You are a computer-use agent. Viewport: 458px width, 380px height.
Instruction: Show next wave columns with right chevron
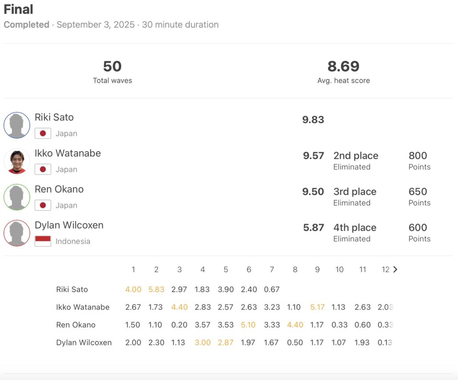(x=395, y=269)
